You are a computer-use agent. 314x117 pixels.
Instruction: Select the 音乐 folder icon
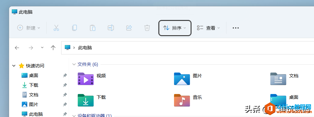click(x=182, y=100)
